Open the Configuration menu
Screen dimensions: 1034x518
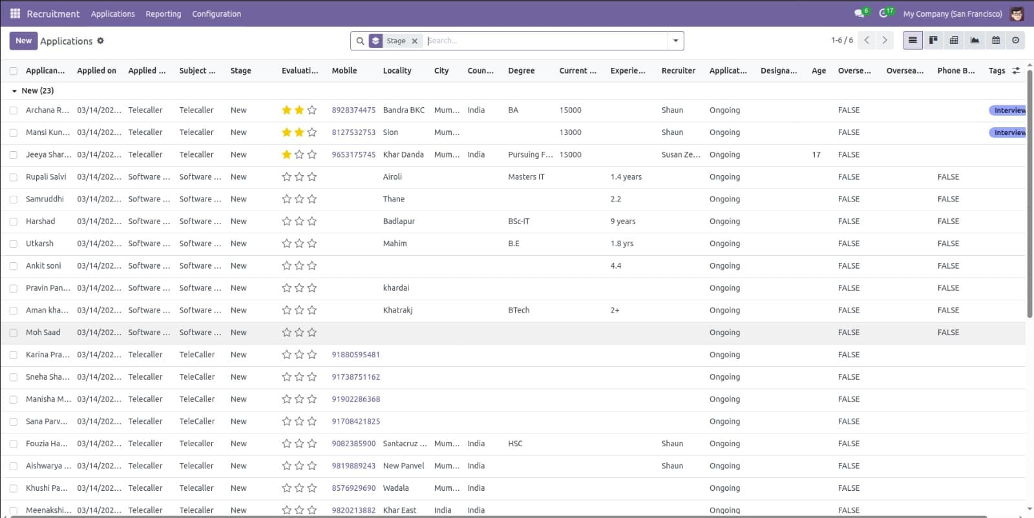pos(216,14)
